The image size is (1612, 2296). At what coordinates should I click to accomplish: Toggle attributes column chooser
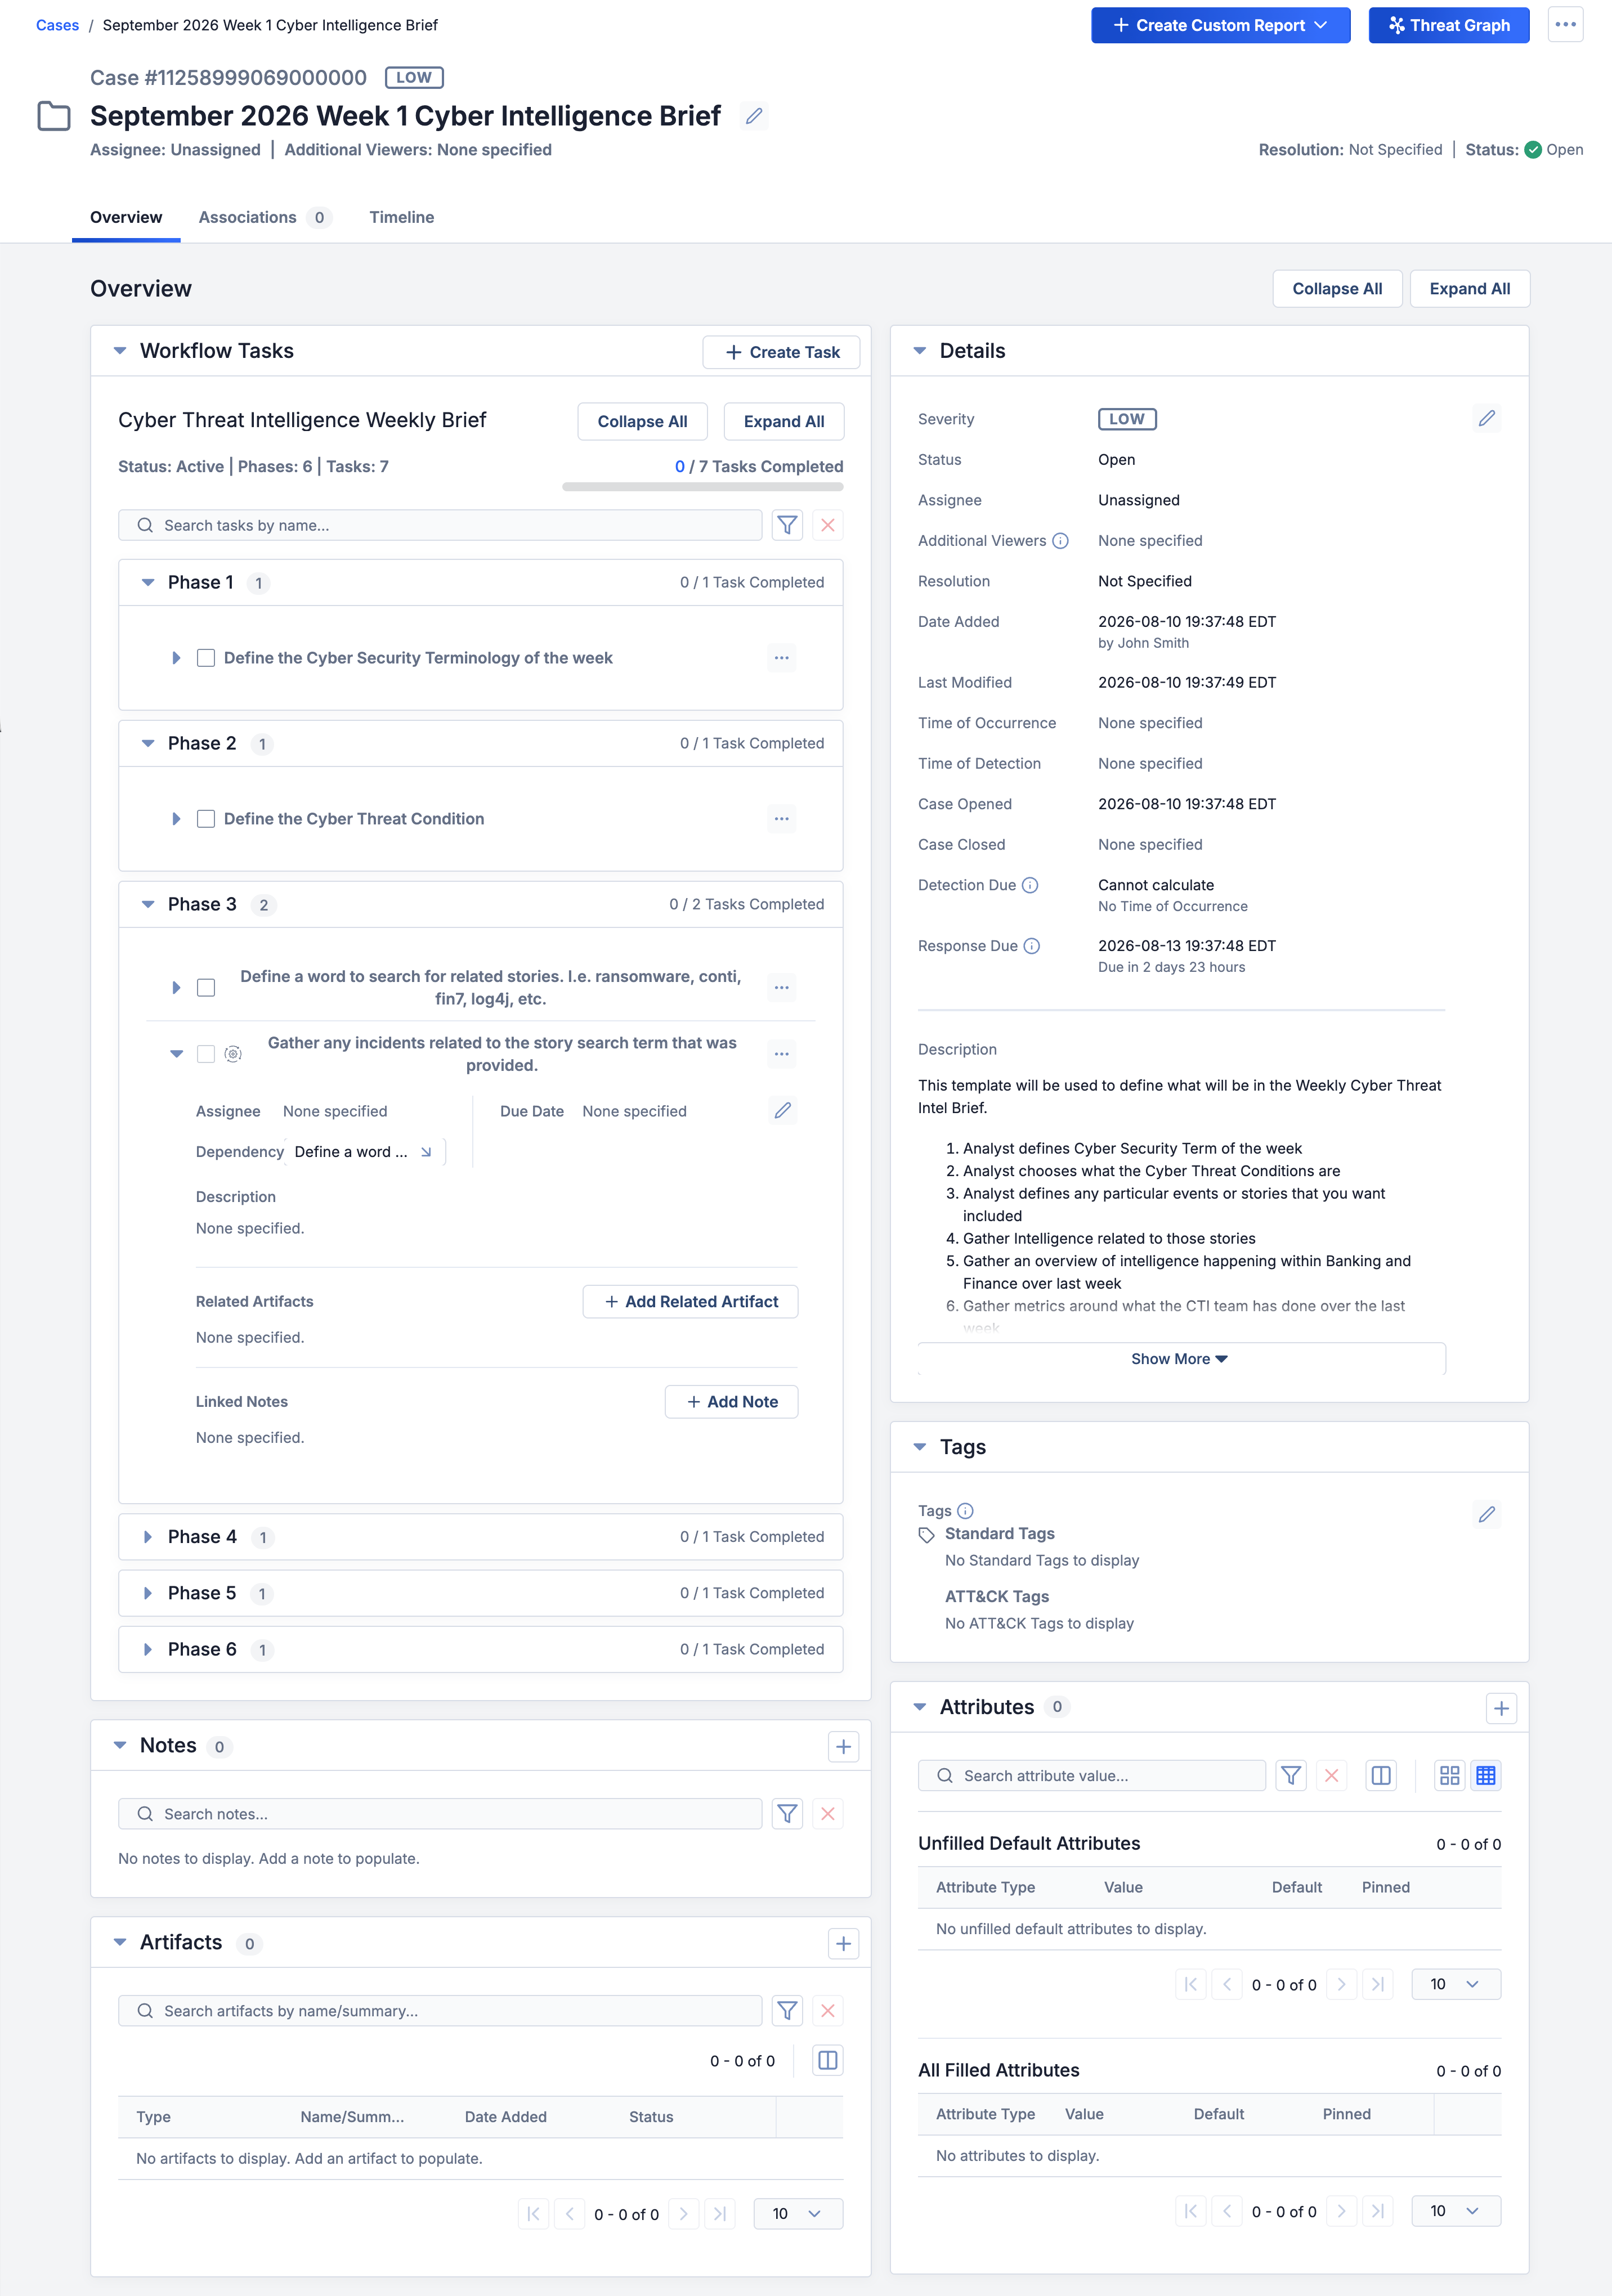(1381, 1776)
